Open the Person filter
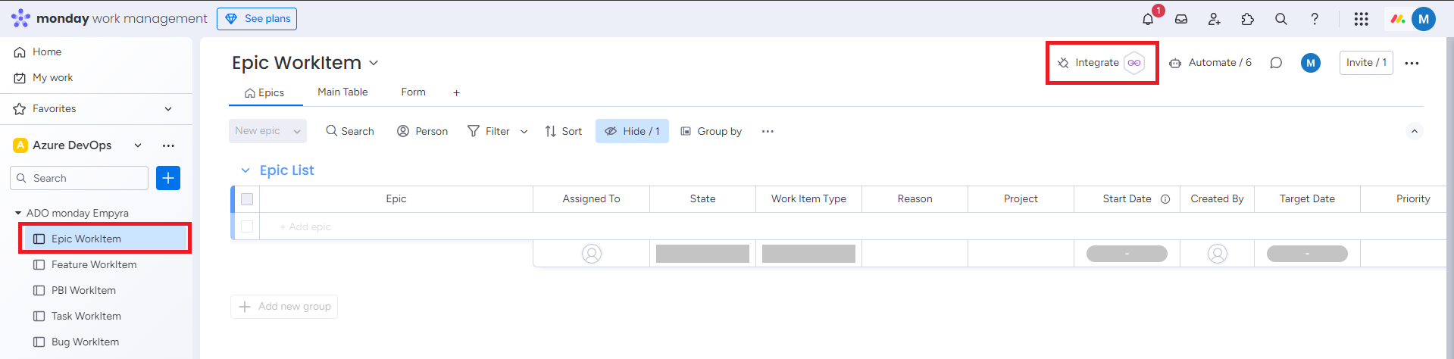Viewport: 1454px width, 359px height. pos(423,131)
